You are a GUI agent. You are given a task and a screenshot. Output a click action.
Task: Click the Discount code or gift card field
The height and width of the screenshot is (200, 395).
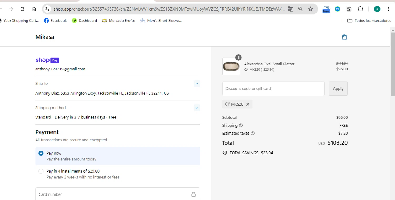click(x=273, y=89)
